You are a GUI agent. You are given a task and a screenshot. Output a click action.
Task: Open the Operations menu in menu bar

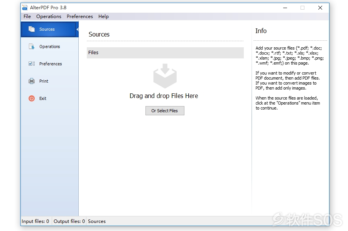click(49, 17)
